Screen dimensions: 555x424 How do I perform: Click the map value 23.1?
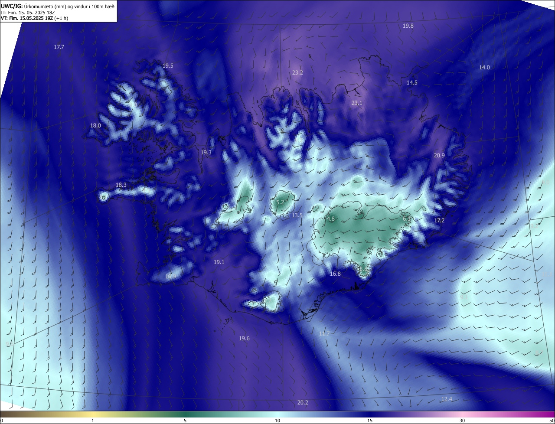[x=356, y=103]
